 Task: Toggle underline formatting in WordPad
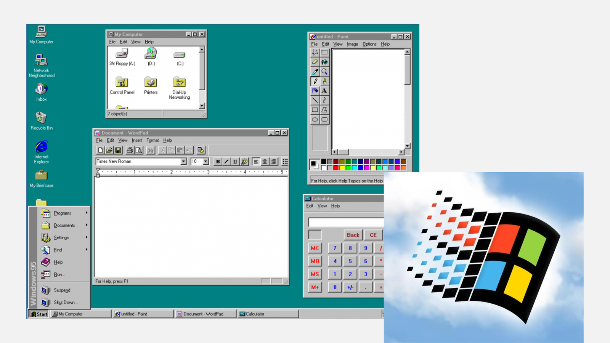[x=235, y=161]
